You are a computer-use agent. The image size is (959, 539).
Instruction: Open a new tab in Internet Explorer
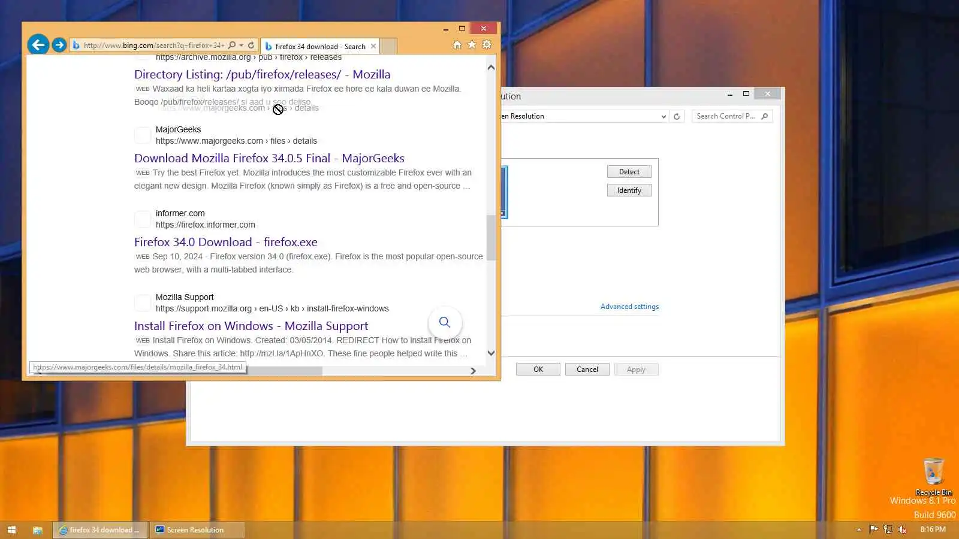388,46
